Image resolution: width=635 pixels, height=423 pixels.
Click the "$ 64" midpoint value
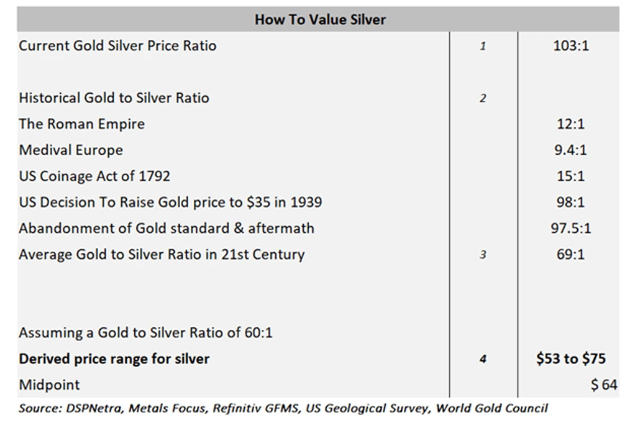(x=603, y=385)
